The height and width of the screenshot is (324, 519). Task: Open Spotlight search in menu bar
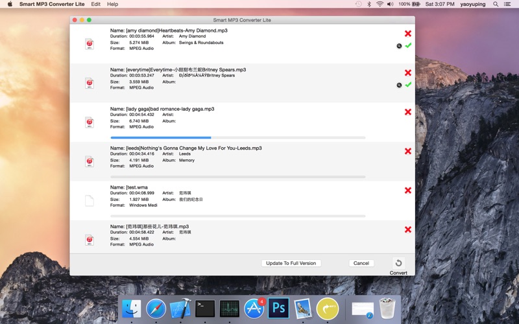click(496, 4)
